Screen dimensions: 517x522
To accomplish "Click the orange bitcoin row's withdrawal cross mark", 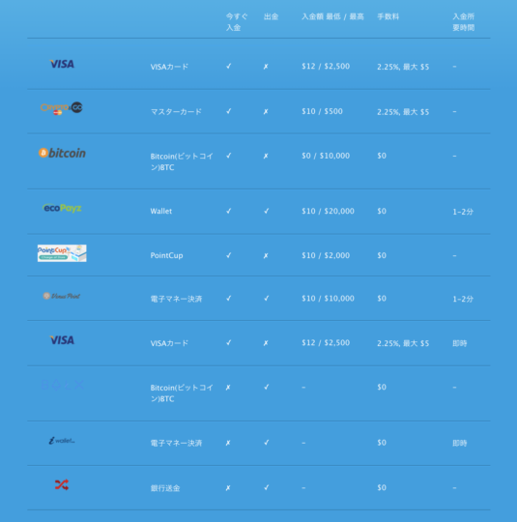I will point(266,156).
